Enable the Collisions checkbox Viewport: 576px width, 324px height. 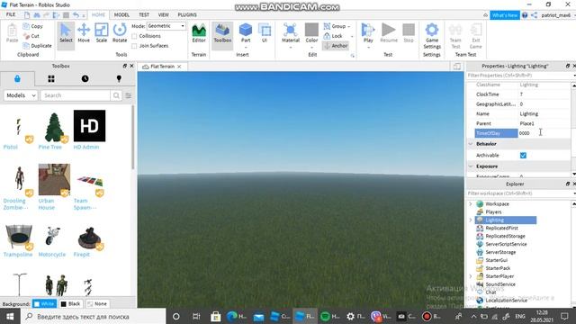(134, 36)
